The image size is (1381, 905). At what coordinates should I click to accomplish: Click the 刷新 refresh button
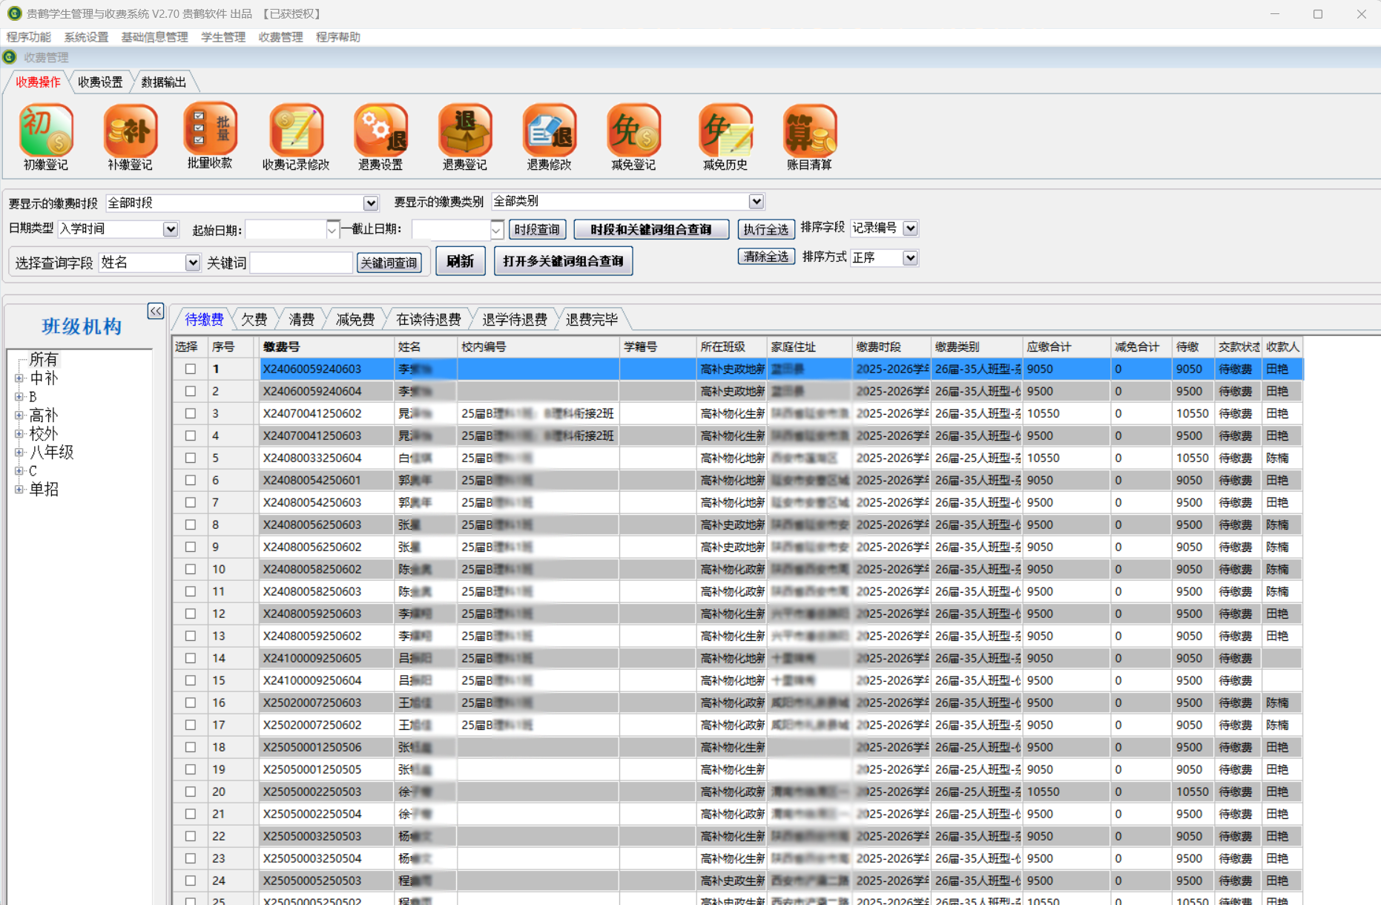pos(460,261)
